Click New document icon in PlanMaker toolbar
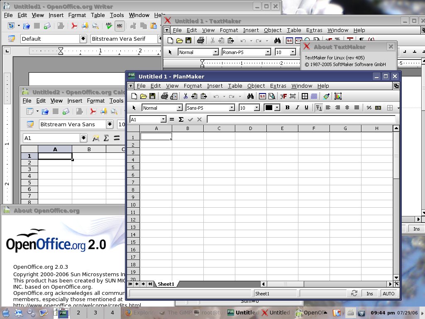The image size is (425, 319). 134,96
